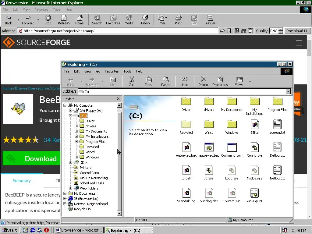Open Go menu in Explorer window
The height and width of the screenshot is (234, 312).
98,71
